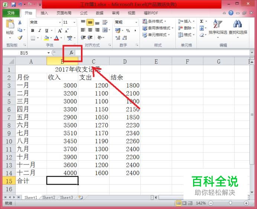This screenshot has height=209, width=257.
Task: Click the cell borders icon
Action: coord(33,38)
